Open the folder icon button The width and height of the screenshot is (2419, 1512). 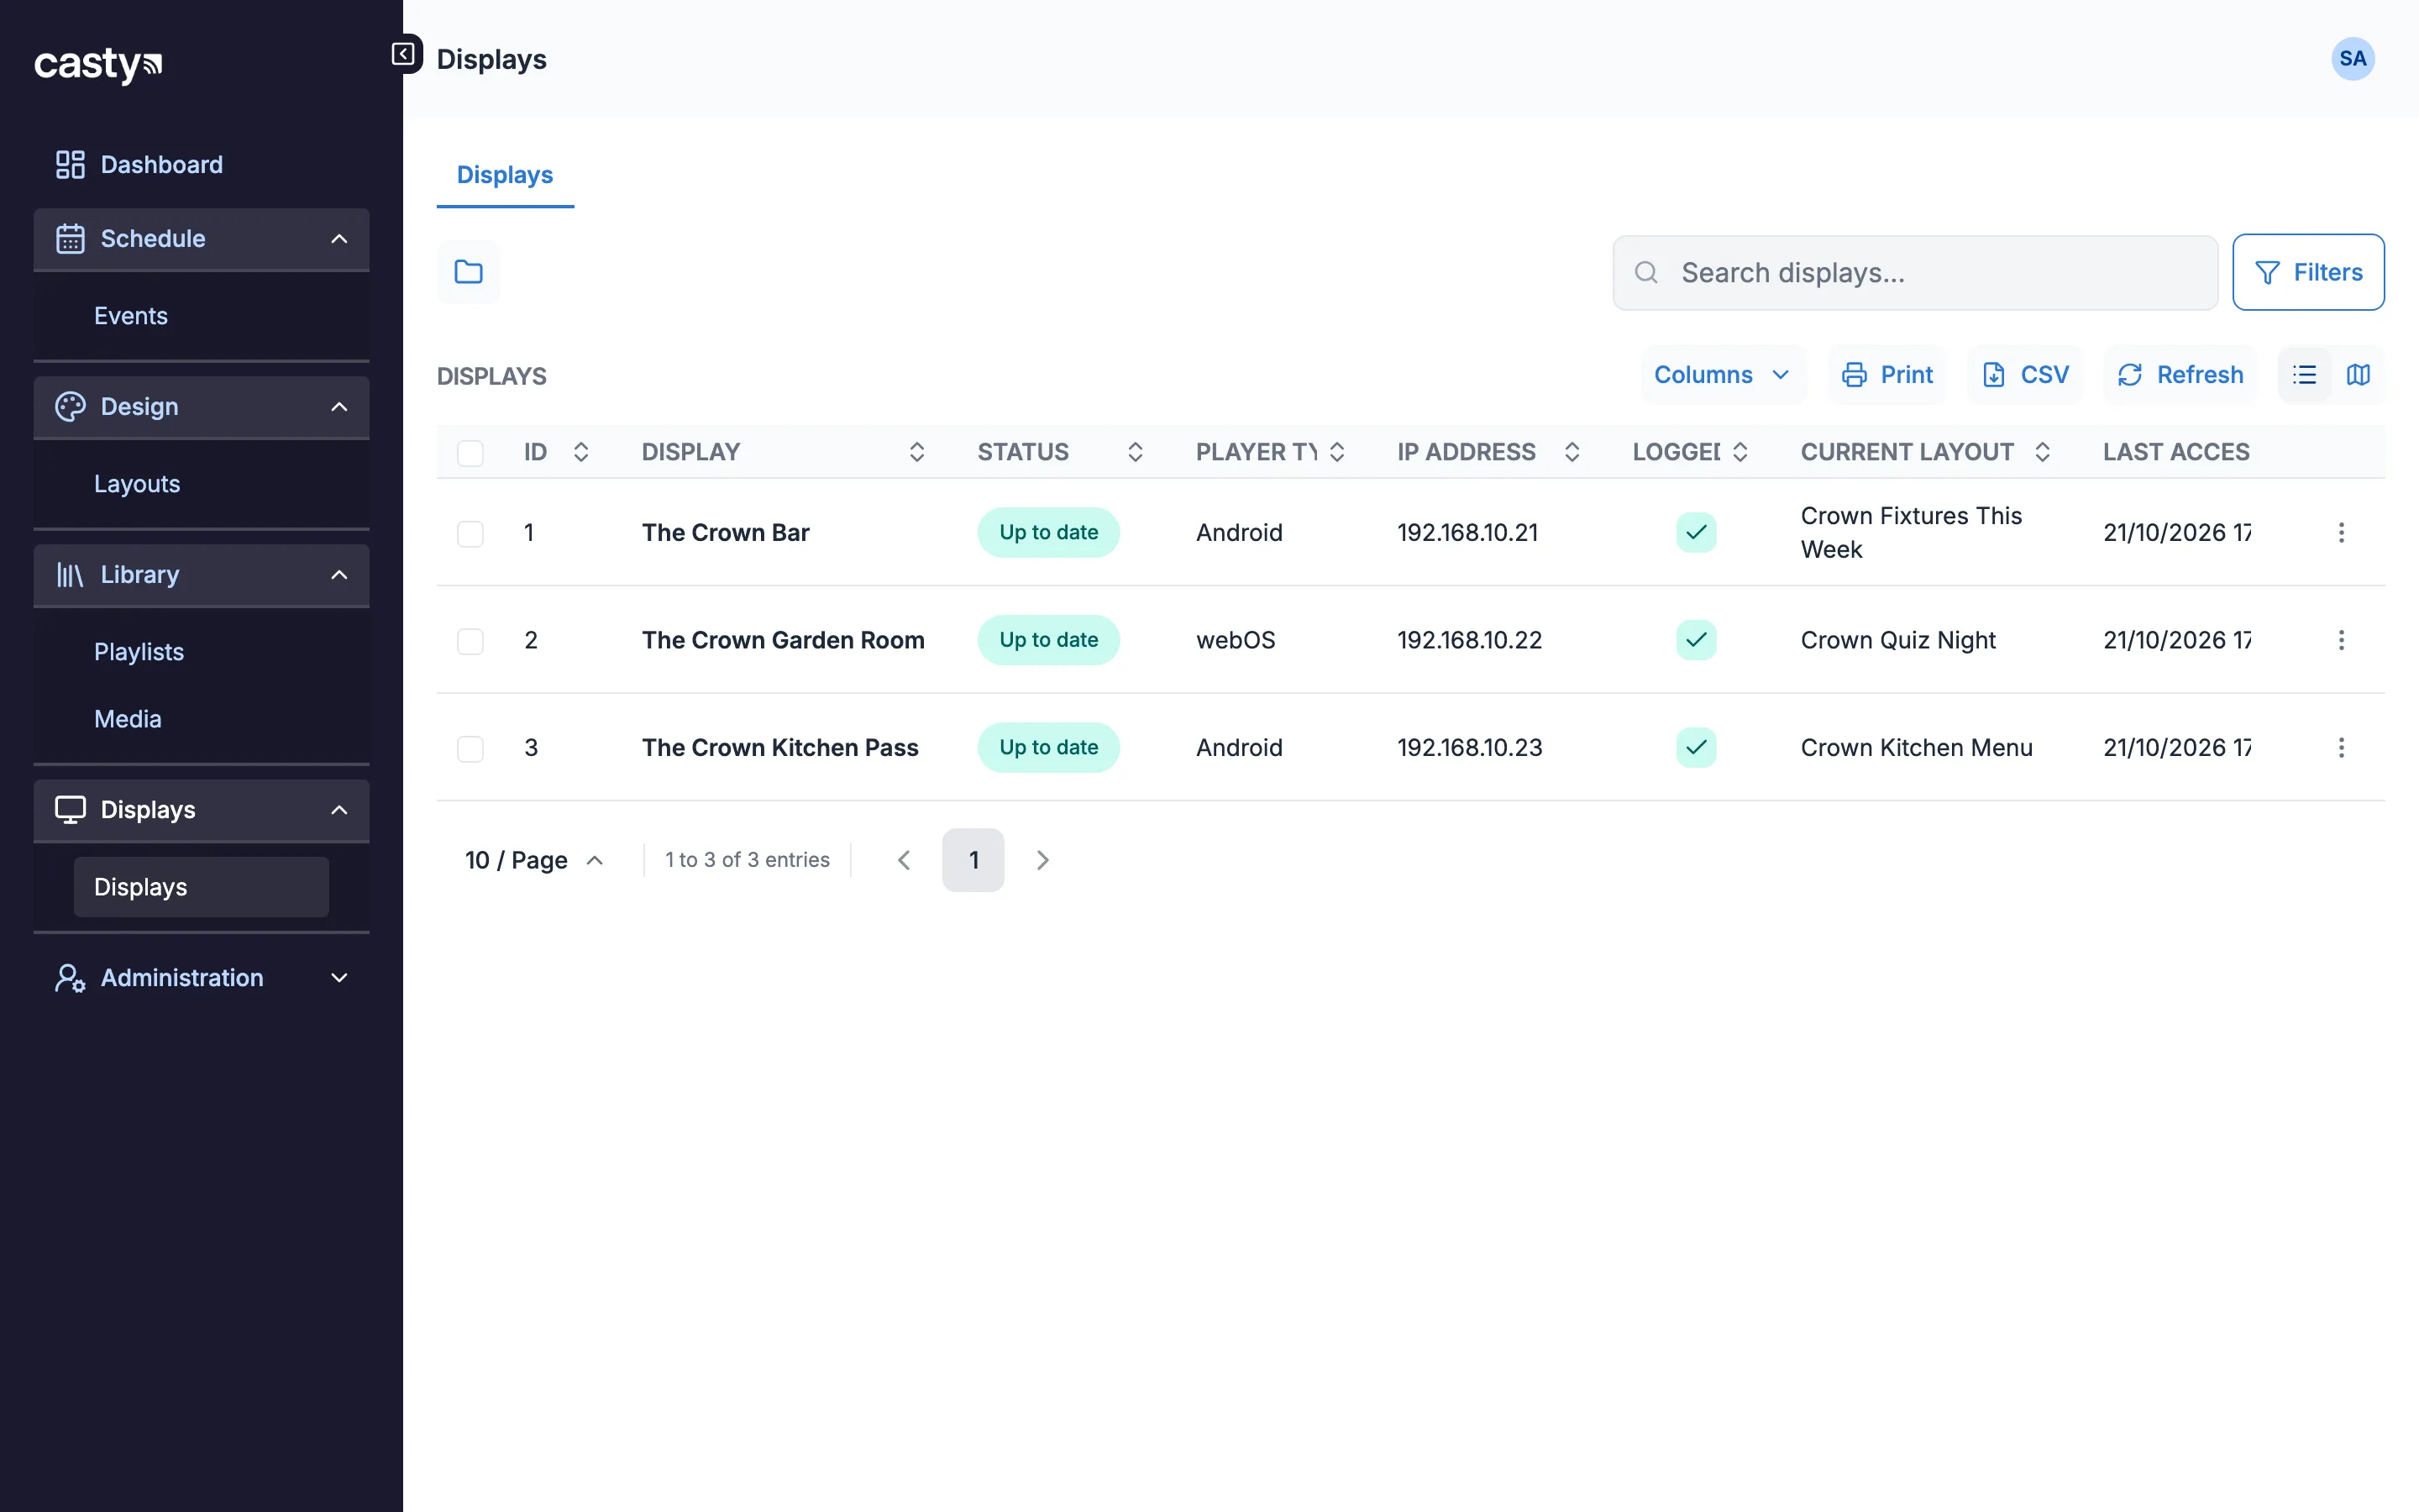click(x=469, y=272)
